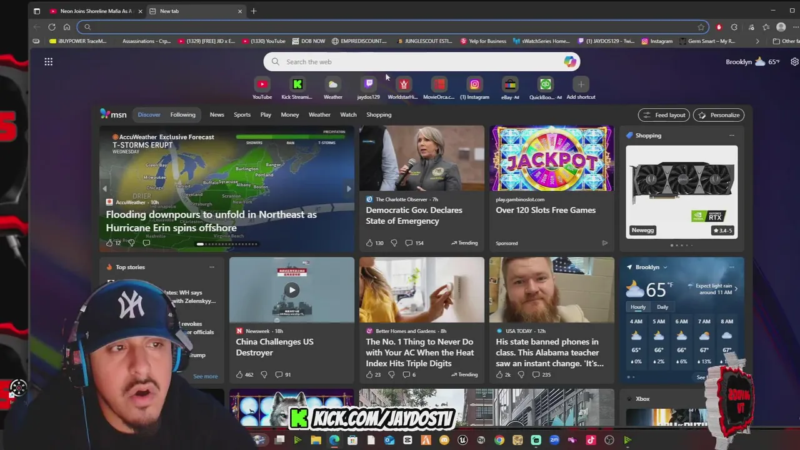Select the Discover feed tab
This screenshot has height=450, width=800.
149,115
